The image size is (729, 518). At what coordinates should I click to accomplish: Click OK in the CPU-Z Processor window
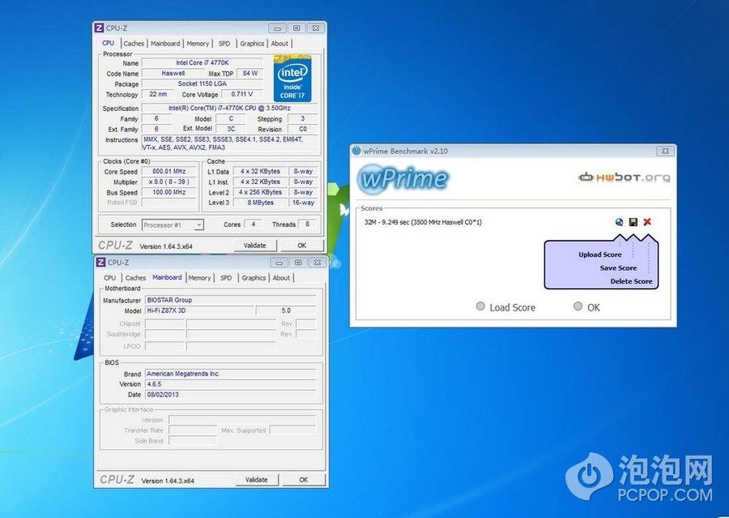[302, 245]
